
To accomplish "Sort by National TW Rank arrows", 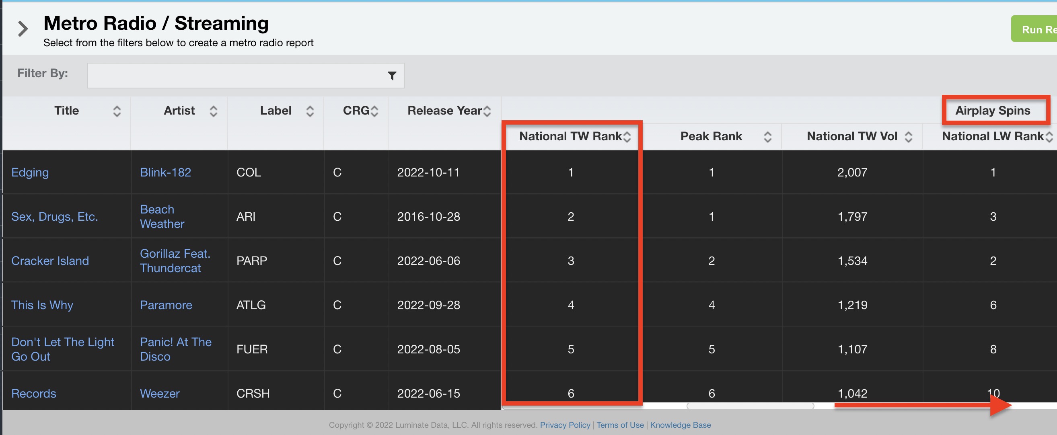I will (627, 137).
